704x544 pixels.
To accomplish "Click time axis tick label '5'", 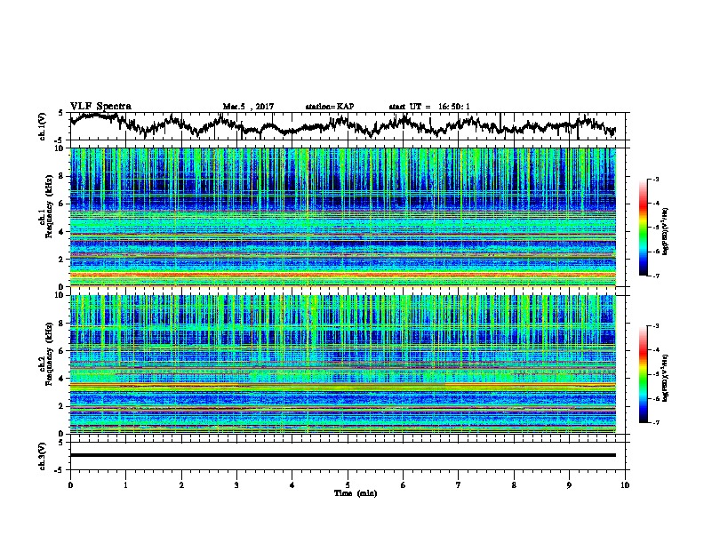I will (348, 485).
